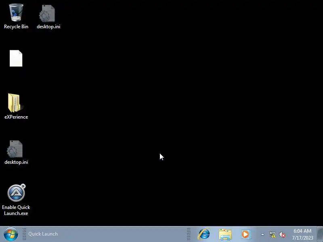Click the Recycle Bin text label
Viewport: 323px width, 242px height.
coord(16,27)
